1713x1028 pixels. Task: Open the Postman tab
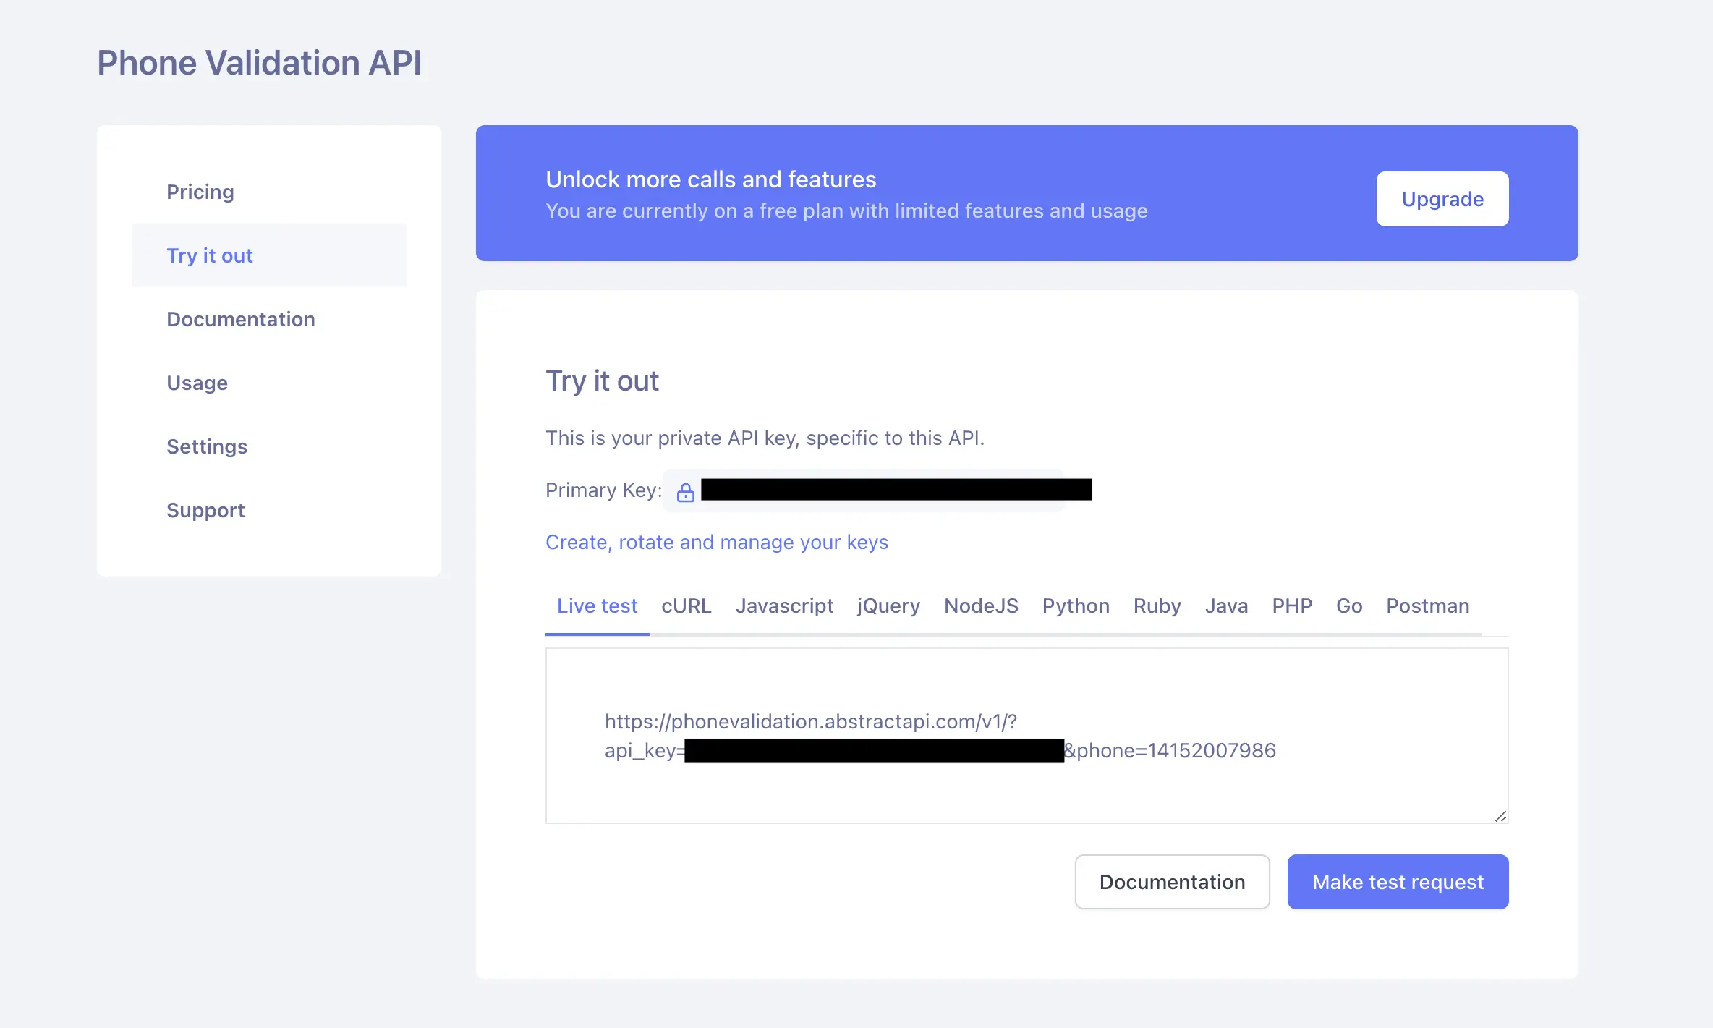click(1427, 606)
